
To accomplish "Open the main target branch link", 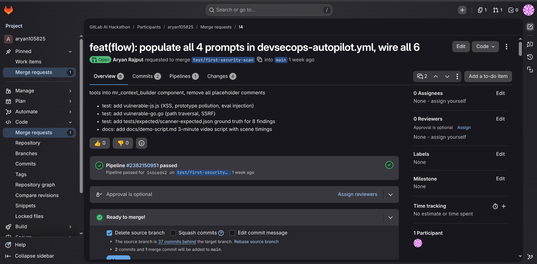I will [281, 60].
